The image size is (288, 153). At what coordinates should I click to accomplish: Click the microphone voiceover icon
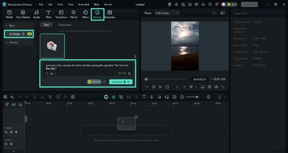click(x=152, y=97)
